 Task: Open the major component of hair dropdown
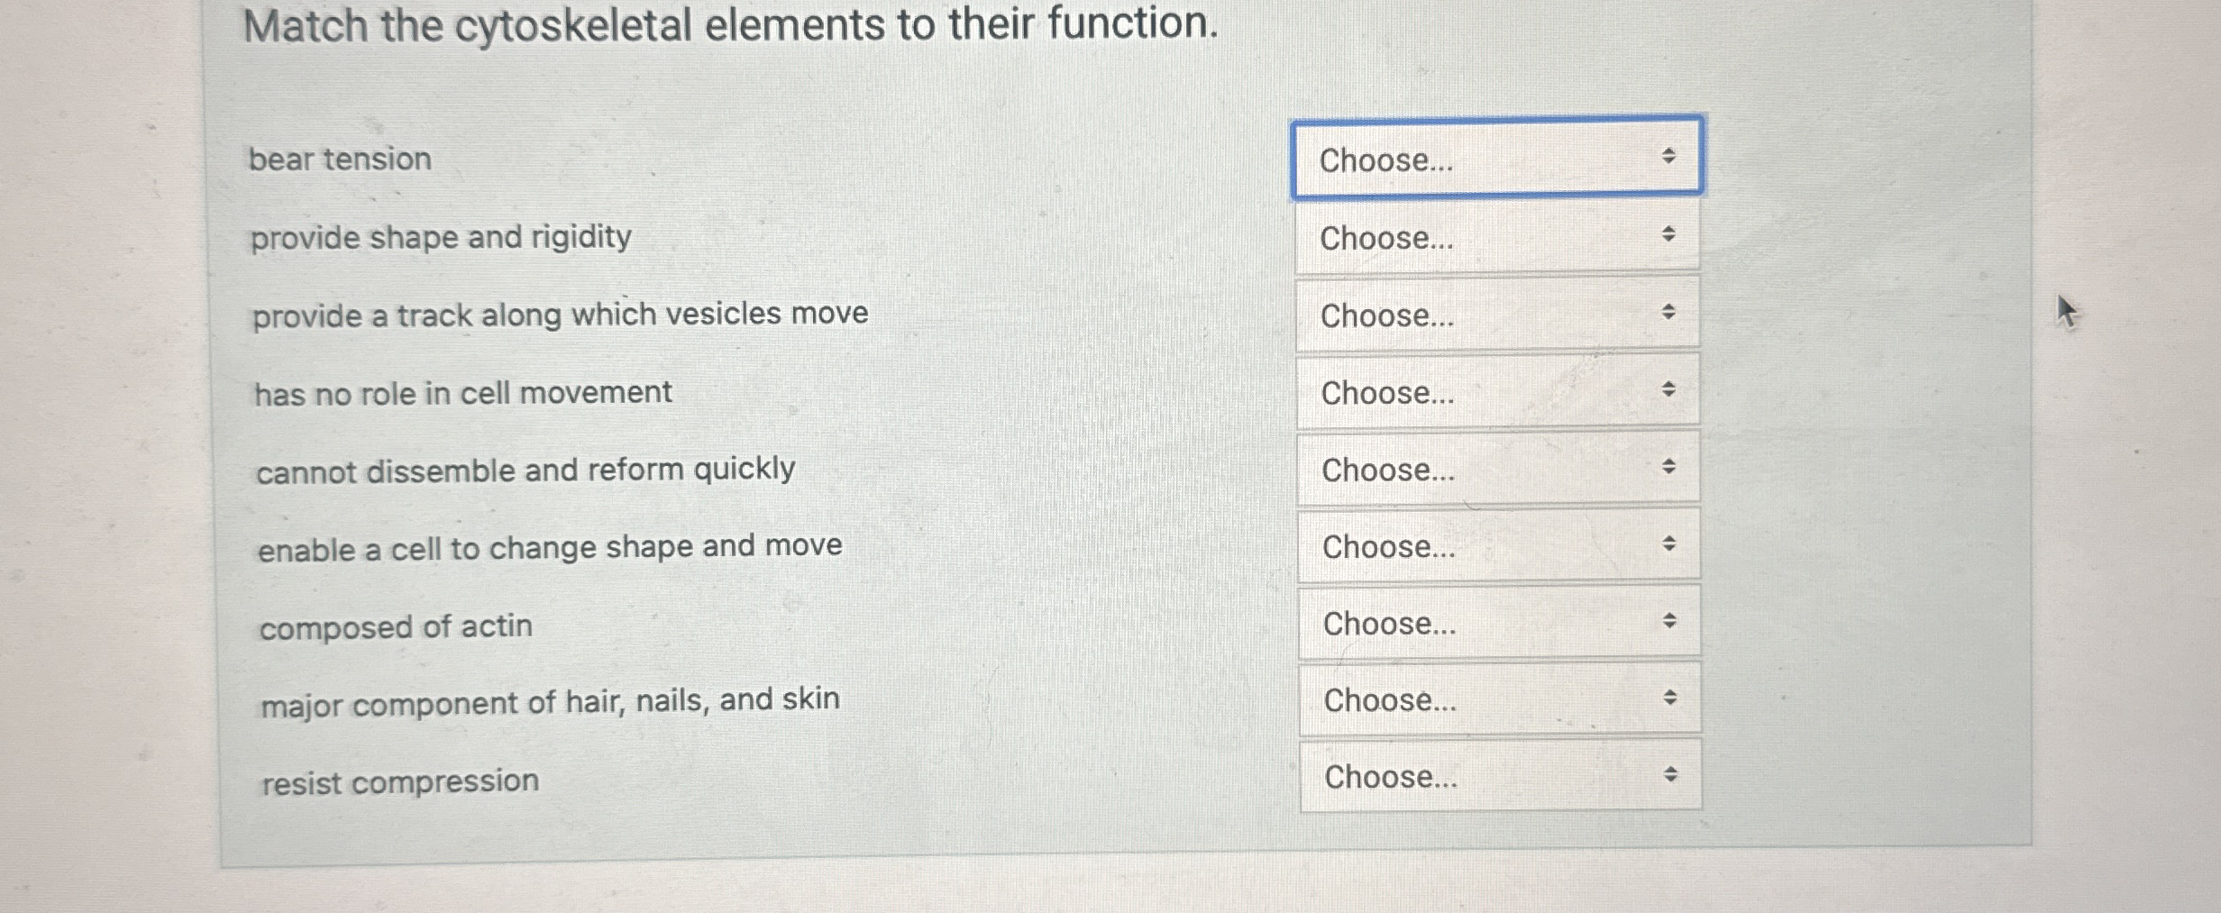coord(1496,698)
